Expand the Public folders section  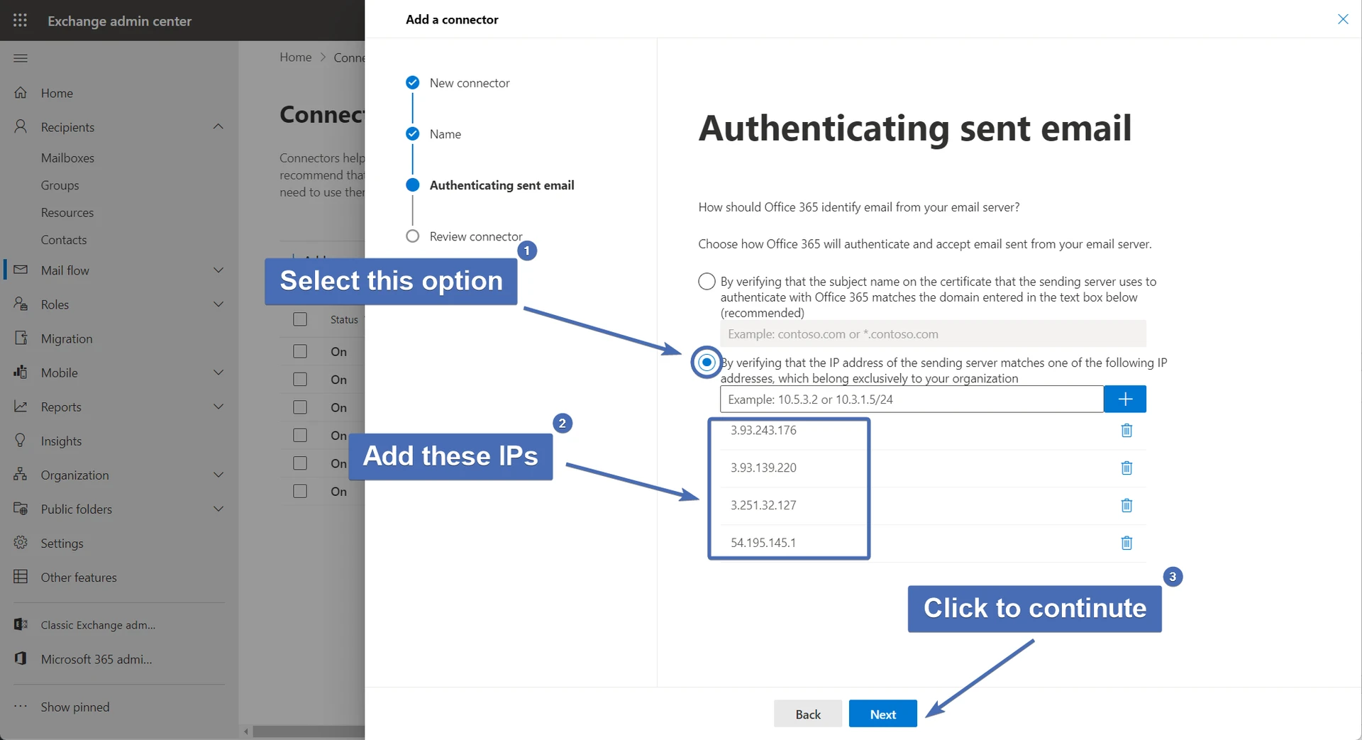[218, 509]
